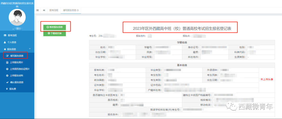The image size is (282, 119).
Task: Click the 上传报名材料 upload icon
Action: (x=7, y=76)
